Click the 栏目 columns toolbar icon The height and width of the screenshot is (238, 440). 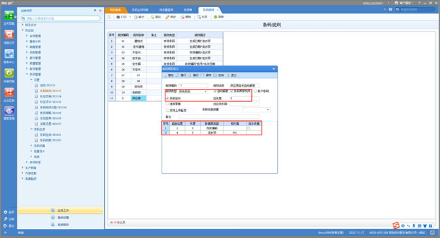tap(199, 17)
